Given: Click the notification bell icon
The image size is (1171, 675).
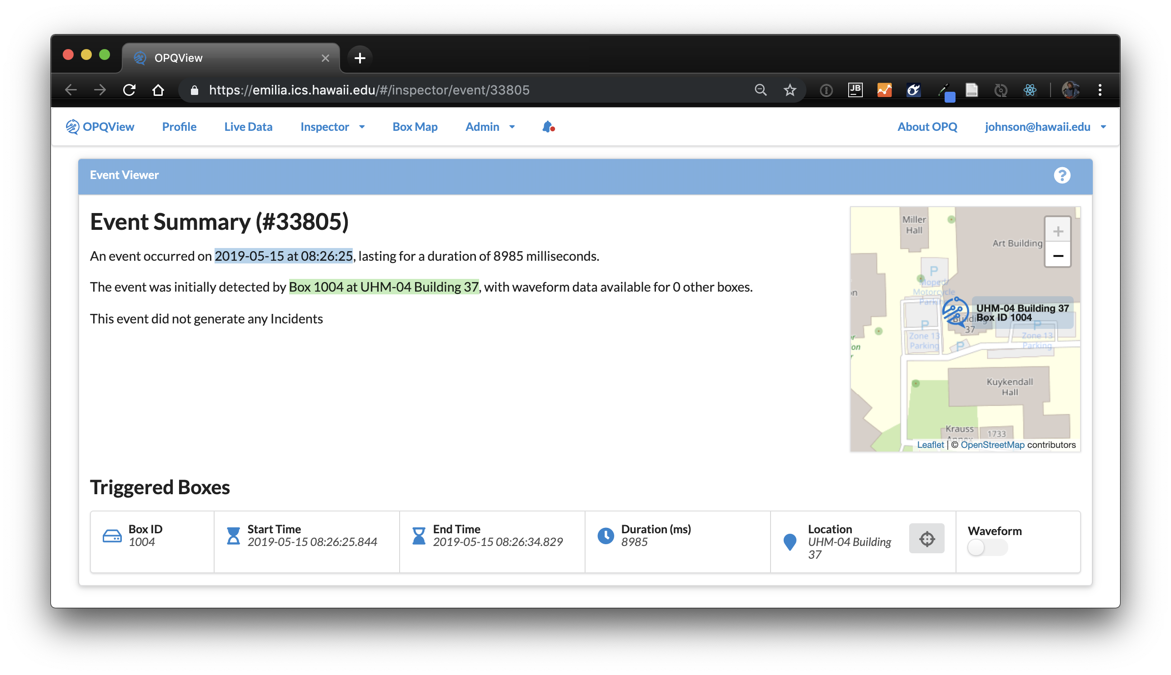Looking at the screenshot, I should 548,127.
